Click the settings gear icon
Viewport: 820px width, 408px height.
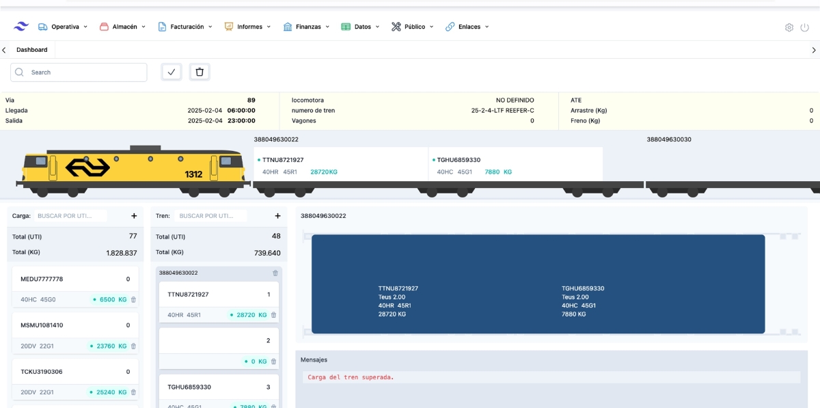tap(789, 27)
